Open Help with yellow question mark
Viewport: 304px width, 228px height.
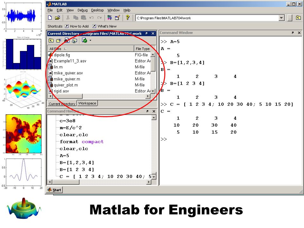tap(128, 18)
